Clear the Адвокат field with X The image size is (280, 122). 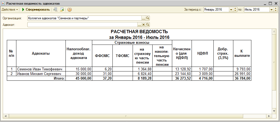tap(143, 24)
